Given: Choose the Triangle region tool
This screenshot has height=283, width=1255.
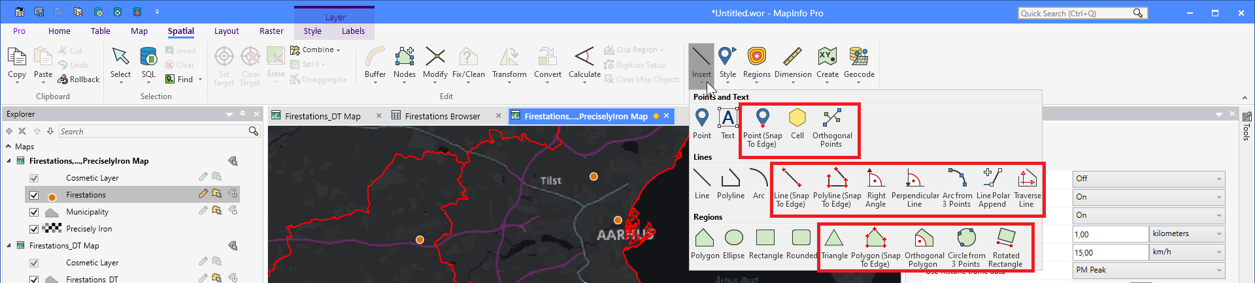Looking at the screenshot, I should (x=834, y=244).
